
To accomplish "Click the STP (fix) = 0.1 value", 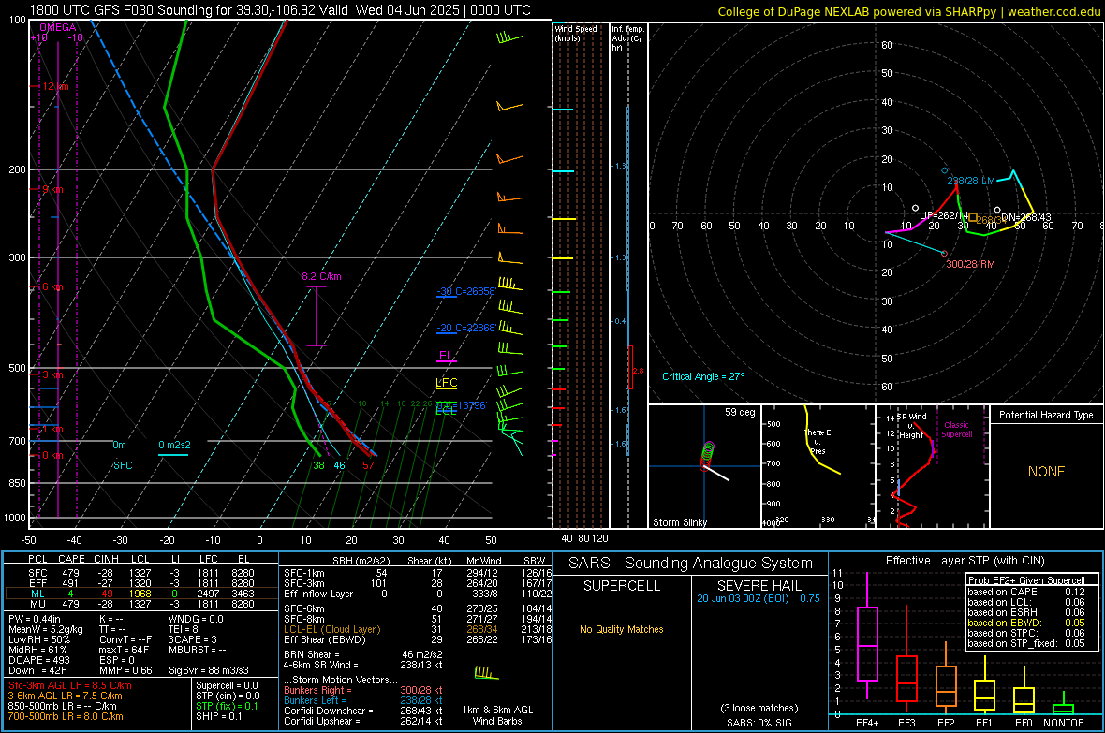I will coord(227,706).
